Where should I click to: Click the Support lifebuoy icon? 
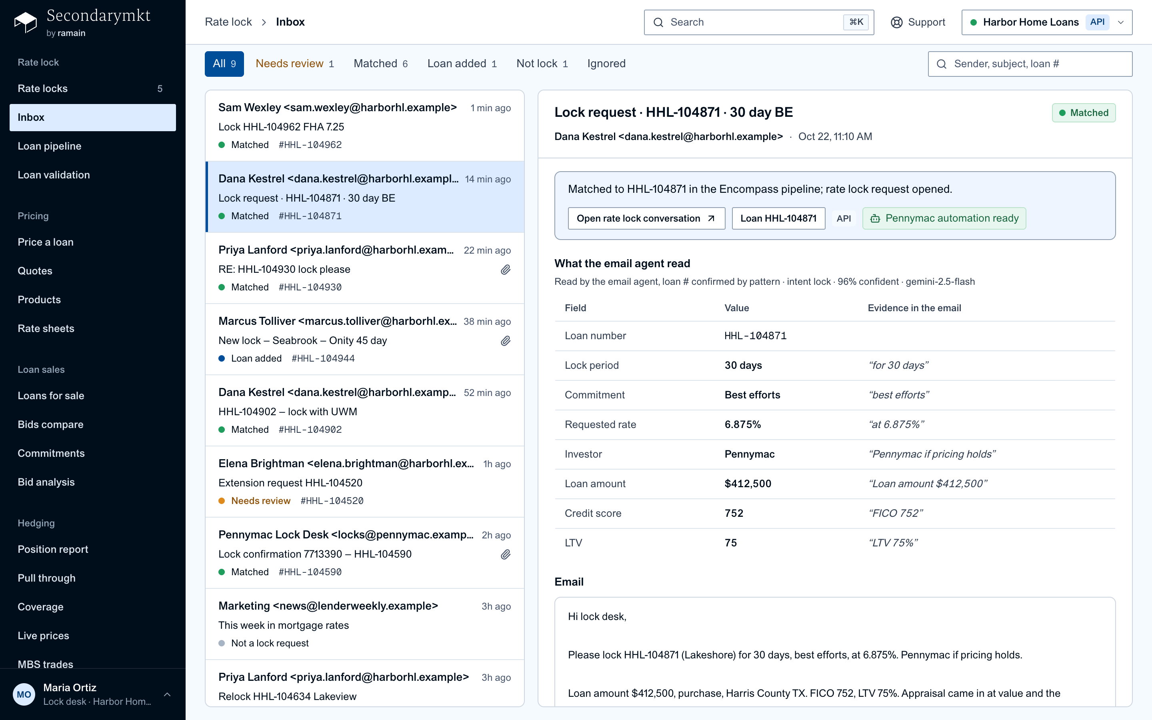[x=896, y=22]
